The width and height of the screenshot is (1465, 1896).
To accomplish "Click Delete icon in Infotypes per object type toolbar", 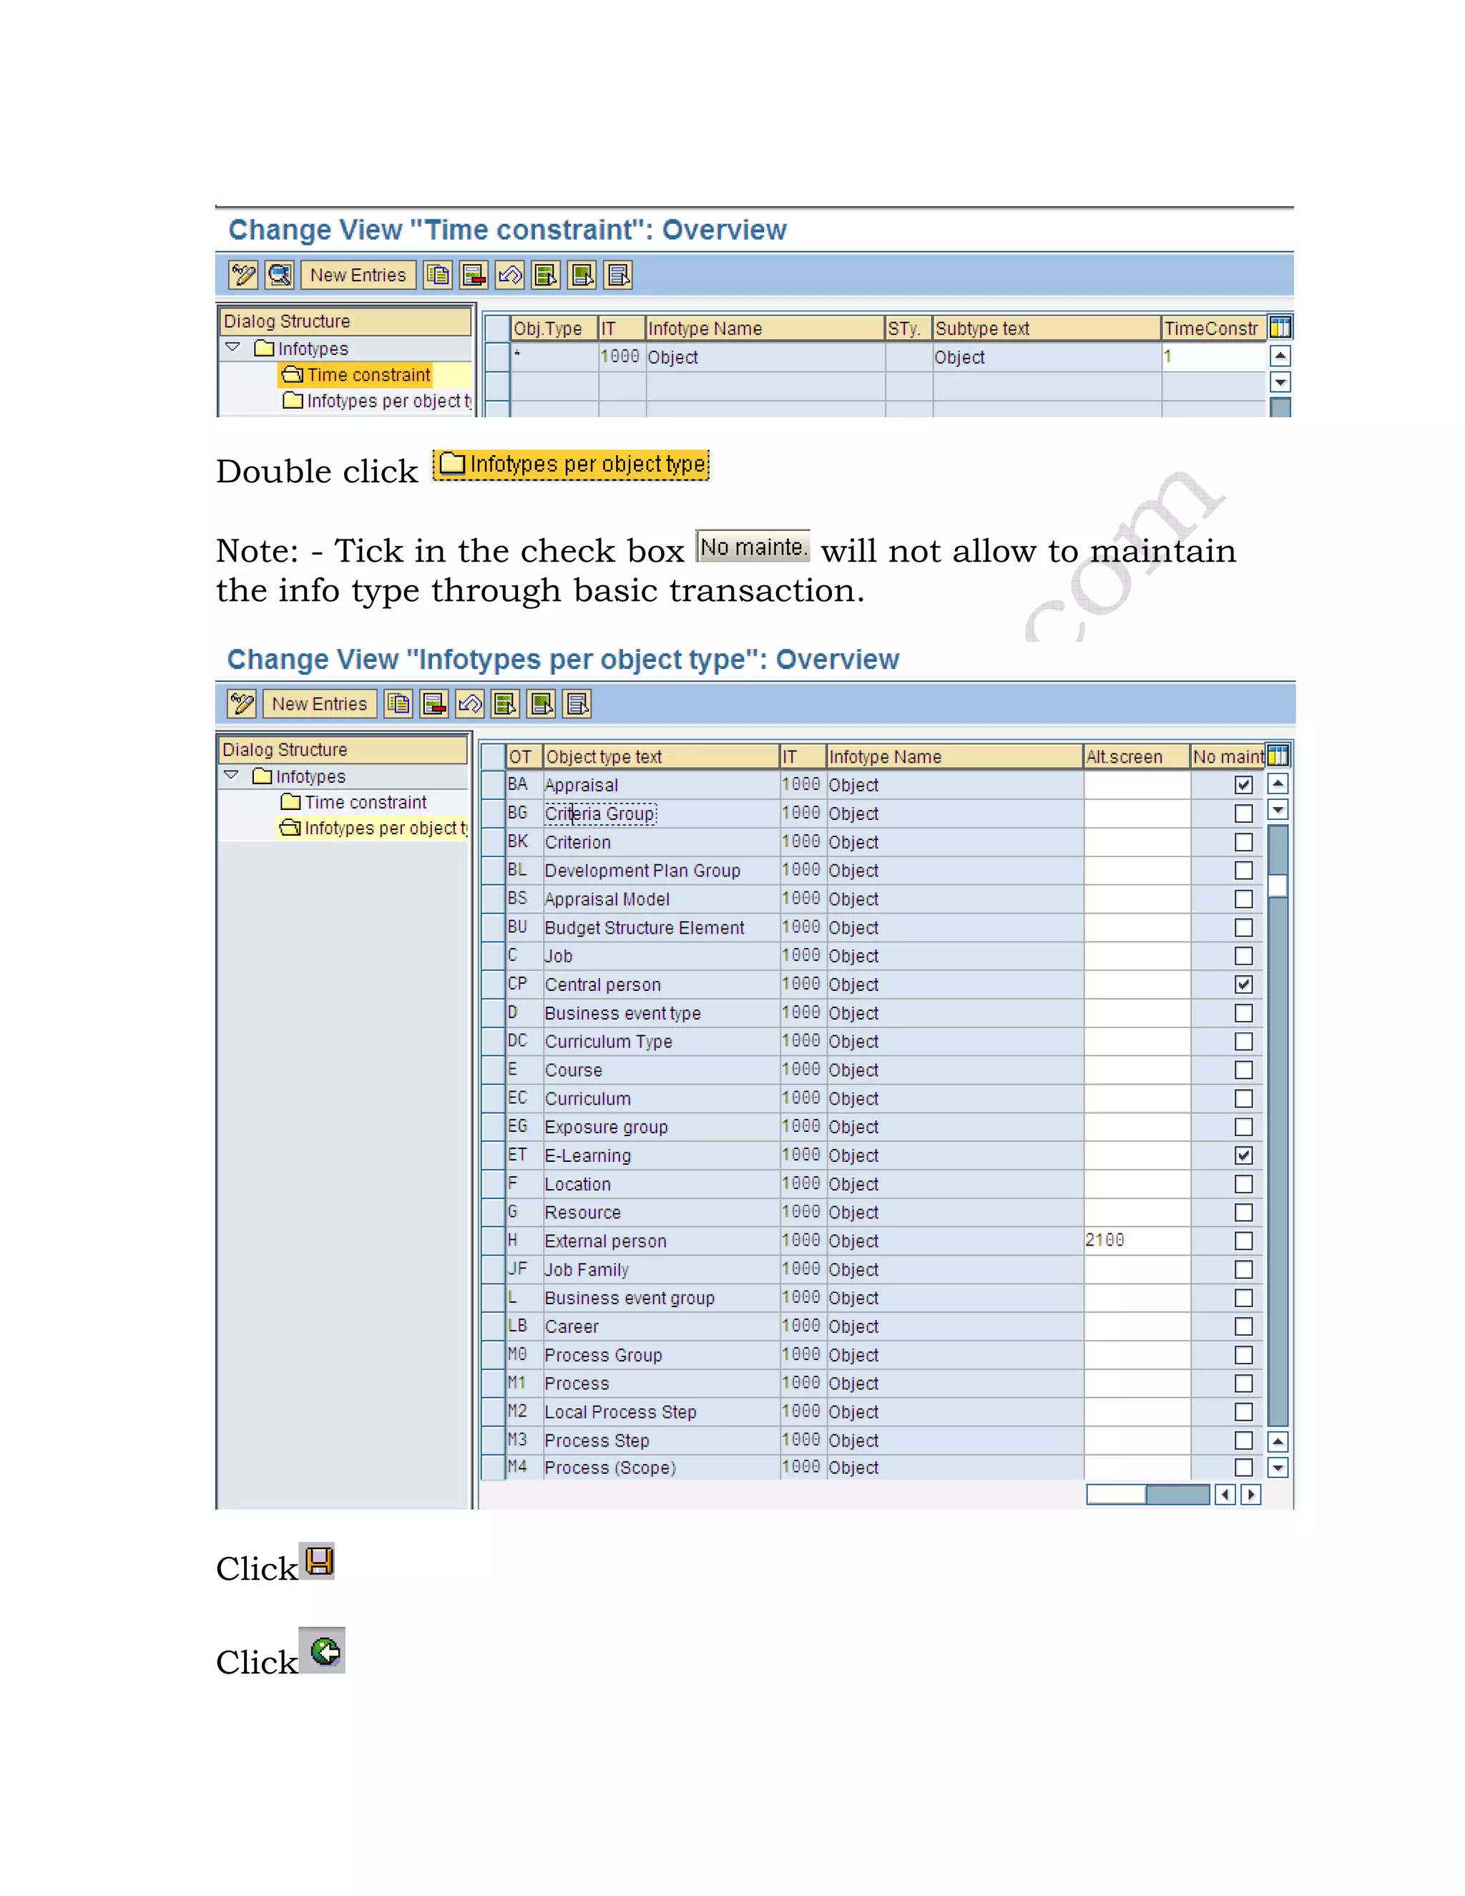I will pos(434,703).
